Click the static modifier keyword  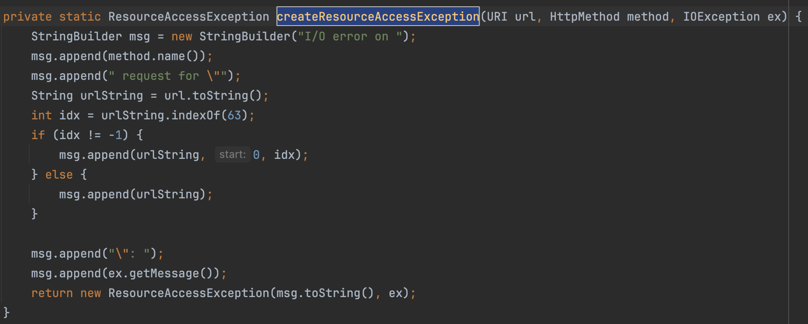[80, 17]
